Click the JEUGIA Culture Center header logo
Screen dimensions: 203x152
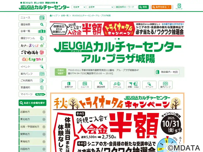[44, 7]
